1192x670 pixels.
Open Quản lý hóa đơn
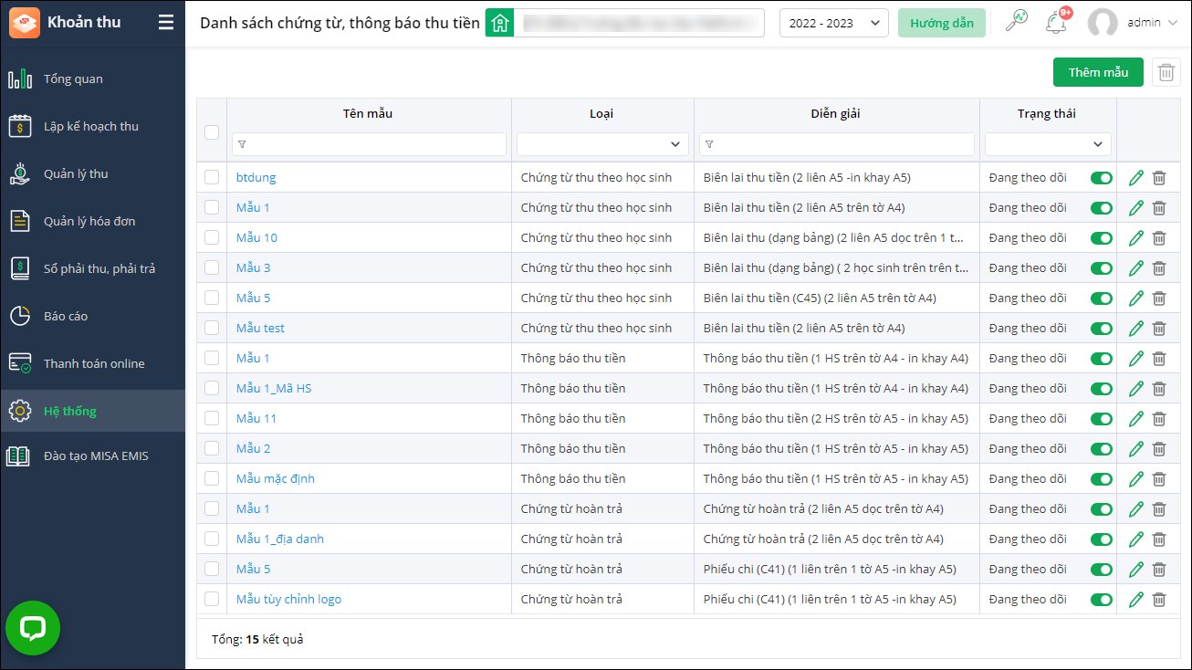pyautogui.click(x=92, y=222)
